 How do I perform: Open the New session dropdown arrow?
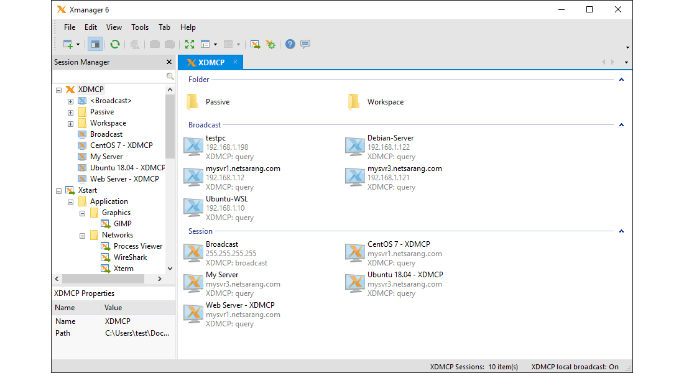[x=78, y=45]
